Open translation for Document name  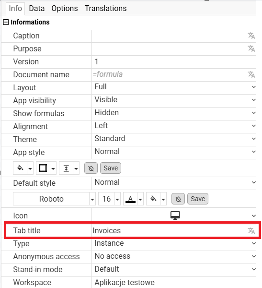(x=251, y=74)
